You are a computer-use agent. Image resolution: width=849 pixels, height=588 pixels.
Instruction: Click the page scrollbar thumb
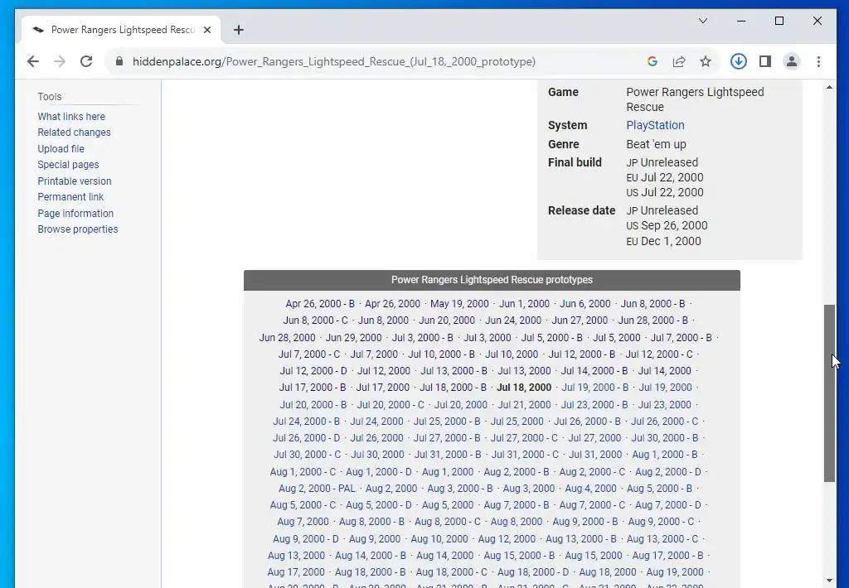coord(829,393)
